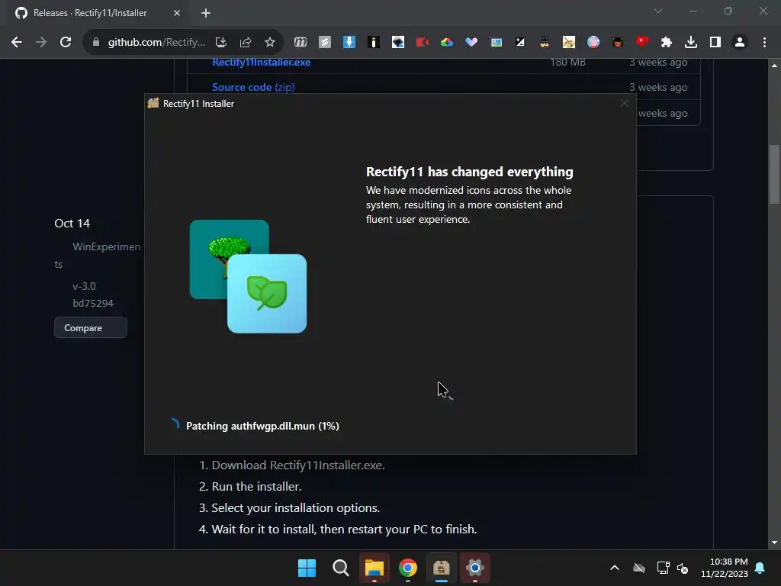Switch to Rectify11 installer taskbar icon
The width and height of the screenshot is (781, 586).
[442, 568]
